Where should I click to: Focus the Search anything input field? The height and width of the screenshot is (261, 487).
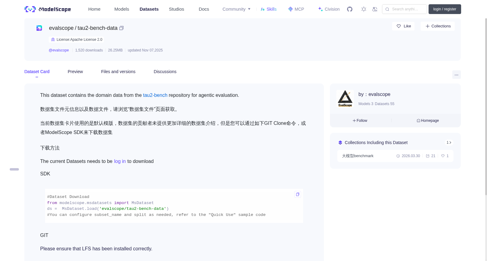405,9
